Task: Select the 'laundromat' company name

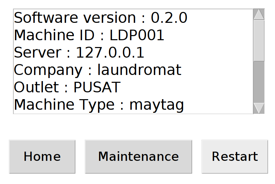Action: (x=139, y=70)
